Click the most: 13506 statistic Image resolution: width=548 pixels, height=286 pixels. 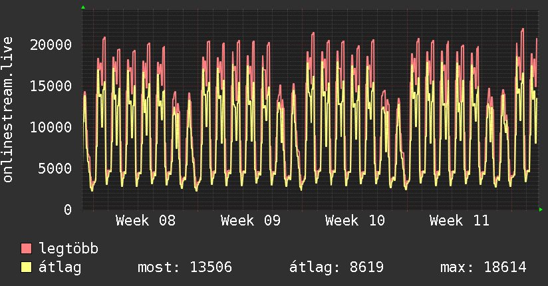(x=184, y=268)
